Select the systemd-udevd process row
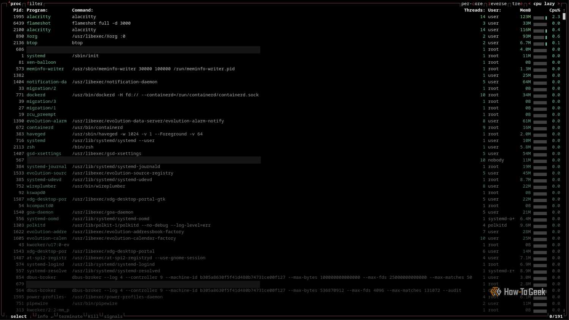Screen dimensions: 569x320 pos(286,180)
